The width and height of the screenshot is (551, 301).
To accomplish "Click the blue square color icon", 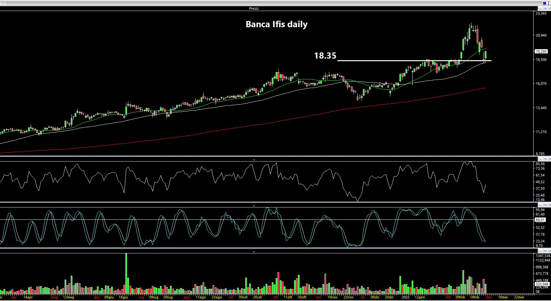I will tap(544, 3).
